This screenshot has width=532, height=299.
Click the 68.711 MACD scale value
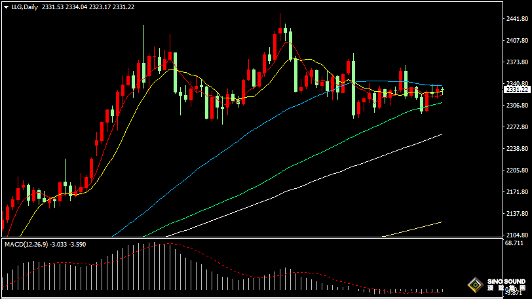tap(516, 243)
